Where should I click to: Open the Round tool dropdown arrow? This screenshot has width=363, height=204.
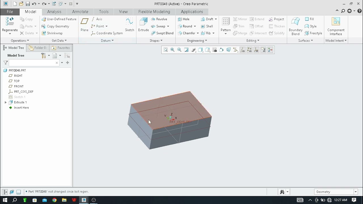coord(195,26)
